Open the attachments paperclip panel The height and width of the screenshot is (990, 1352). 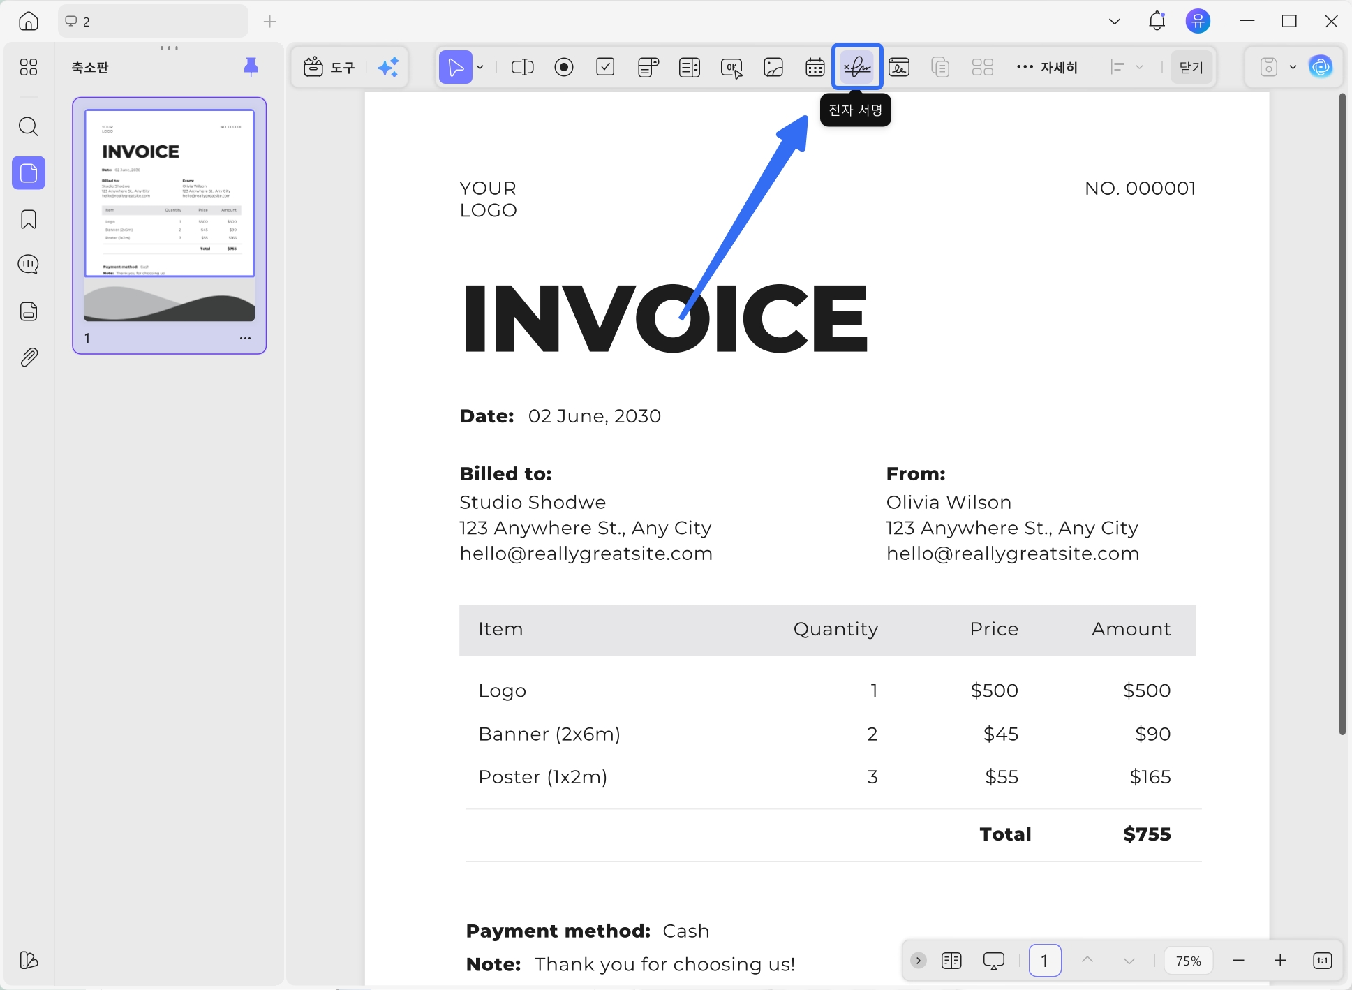[x=29, y=357]
